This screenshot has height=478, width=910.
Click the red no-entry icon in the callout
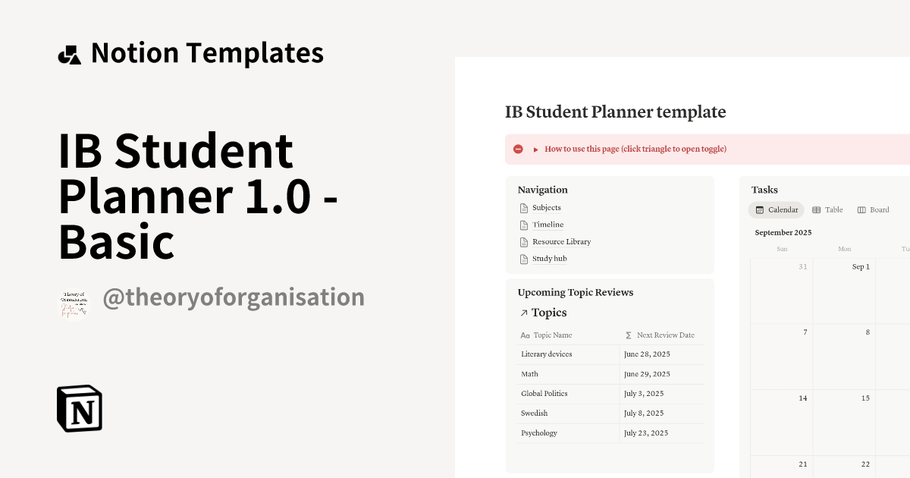518,149
